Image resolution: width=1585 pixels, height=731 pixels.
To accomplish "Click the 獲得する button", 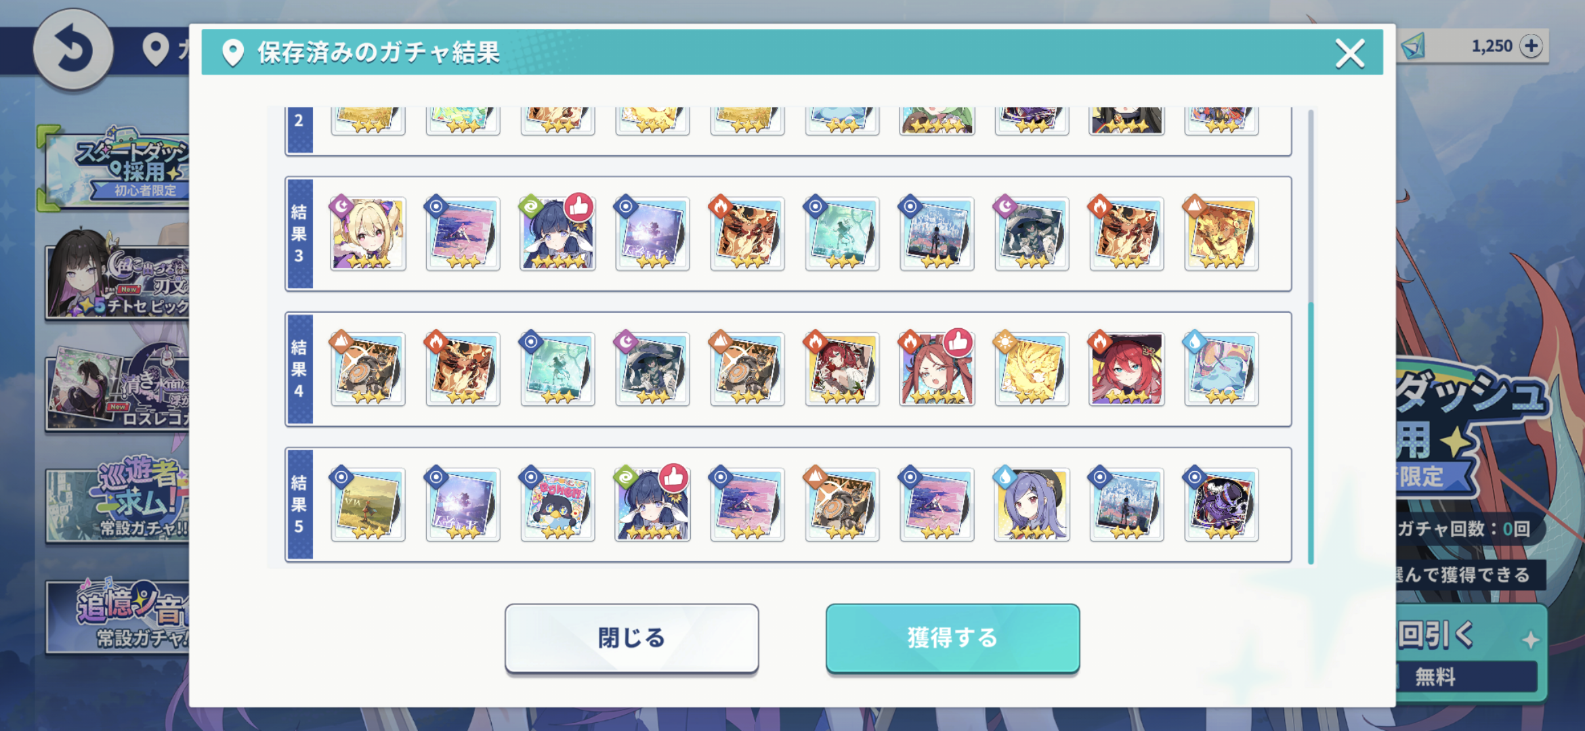I will pyautogui.click(x=952, y=638).
